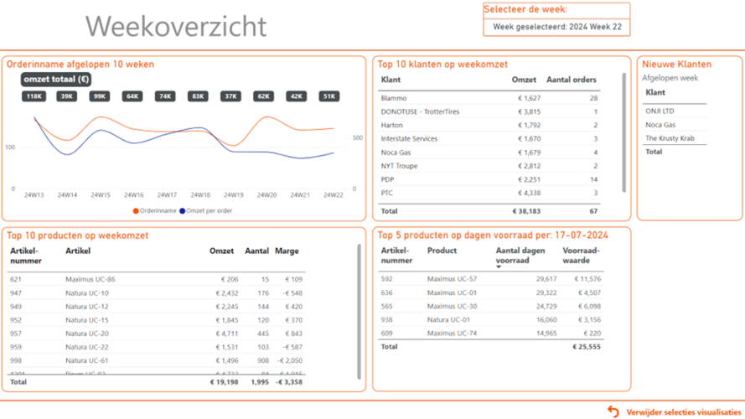Click the blue Omzet per order legend marker
The width and height of the screenshot is (745, 419).
coord(182,211)
